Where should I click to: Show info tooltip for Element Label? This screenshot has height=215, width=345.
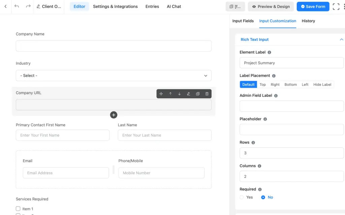[x=269, y=52]
